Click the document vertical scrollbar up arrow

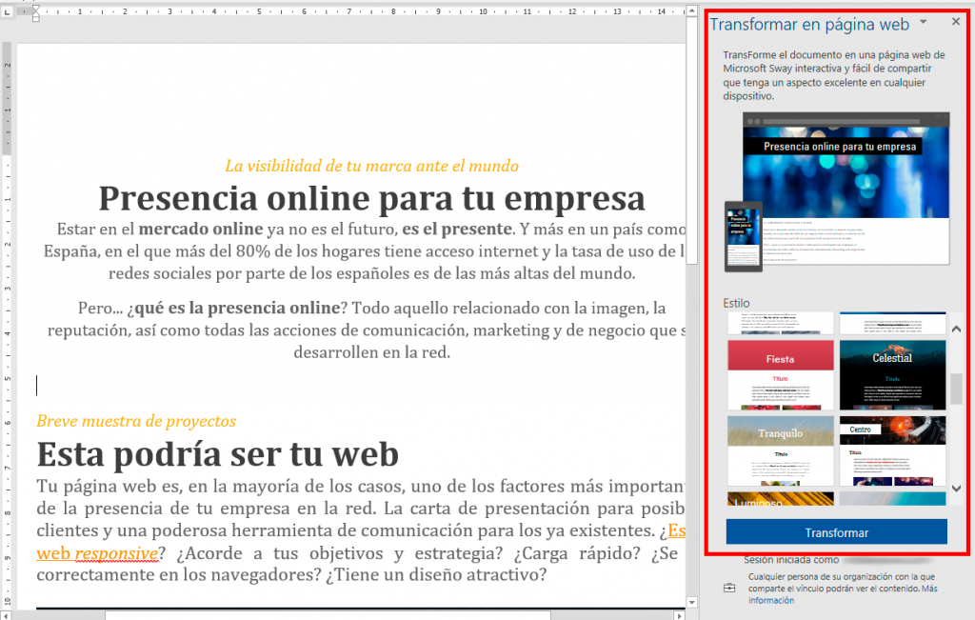pos(691,11)
